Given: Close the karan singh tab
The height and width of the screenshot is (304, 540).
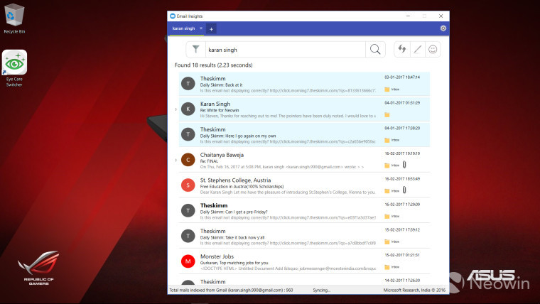Looking at the screenshot, I should click(x=201, y=28).
